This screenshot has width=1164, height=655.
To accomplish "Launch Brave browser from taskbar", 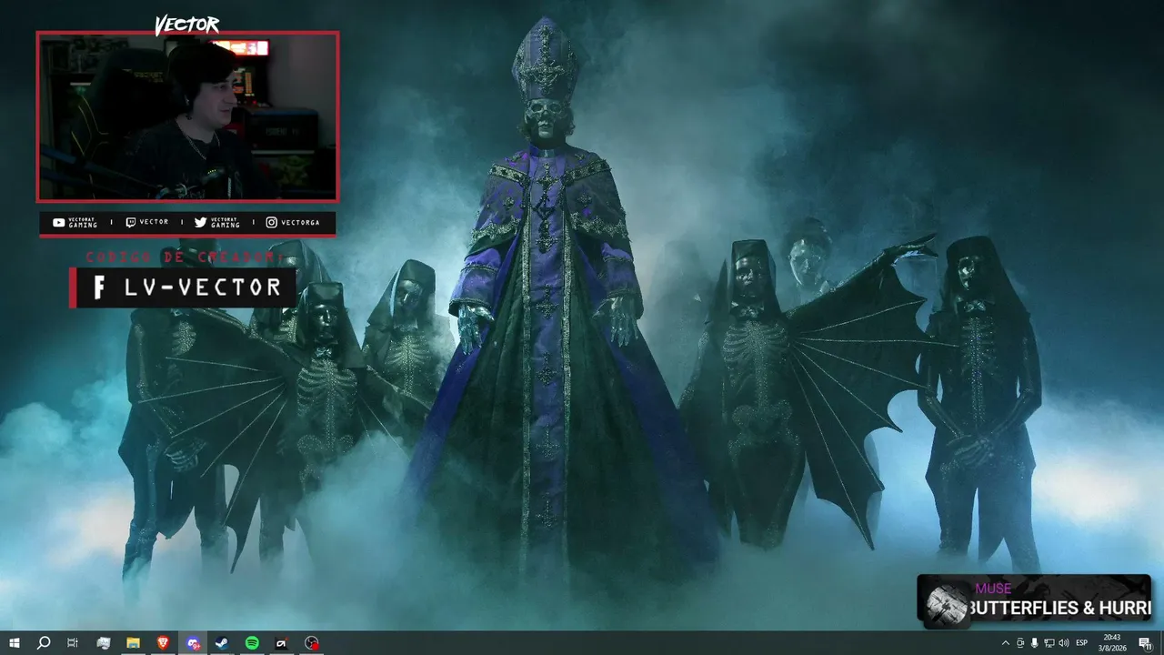I will pyautogui.click(x=163, y=643).
